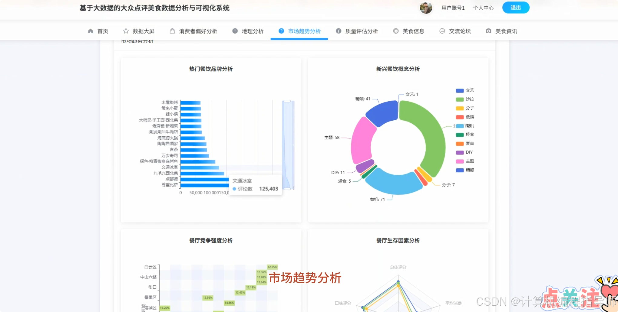Click the 退出 logout button

pyautogui.click(x=516, y=8)
